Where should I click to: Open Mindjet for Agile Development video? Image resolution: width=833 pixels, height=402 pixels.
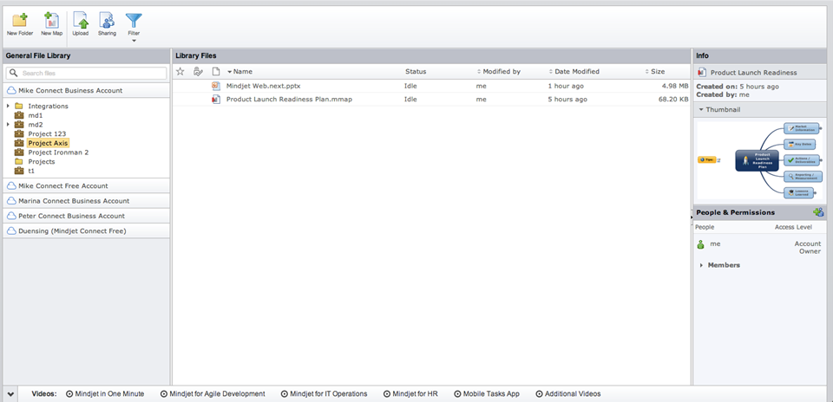(x=217, y=394)
